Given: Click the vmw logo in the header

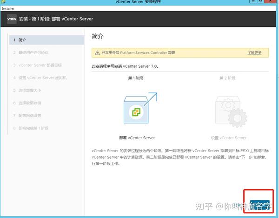Looking at the screenshot, I should [x=12, y=19].
